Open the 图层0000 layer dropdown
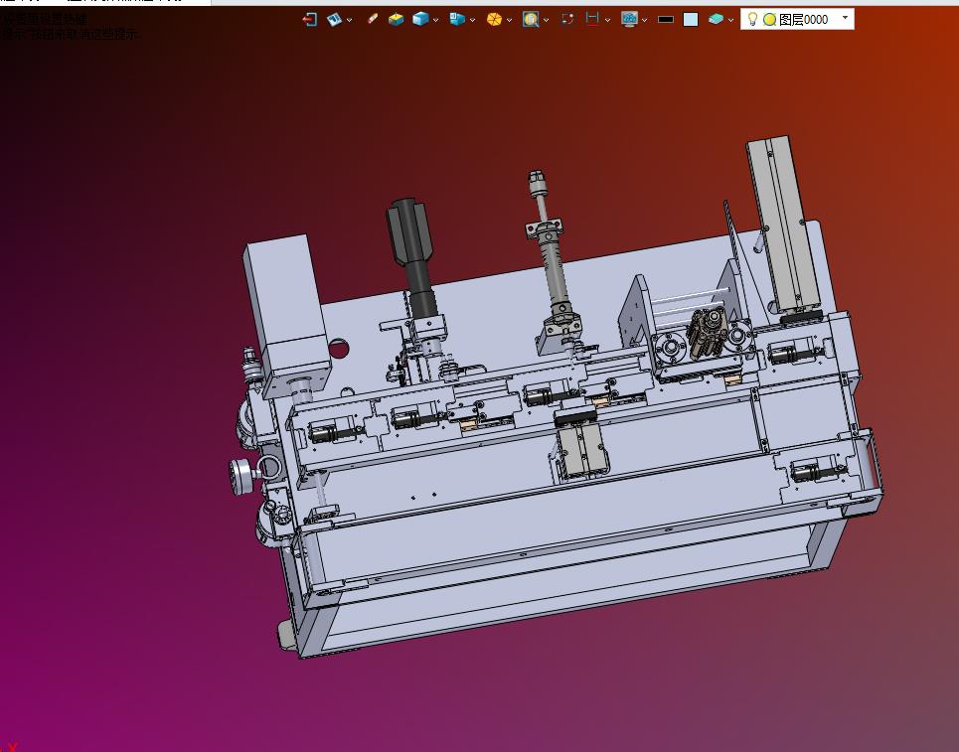The height and width of the screenshot is (752, 959). 846,18
